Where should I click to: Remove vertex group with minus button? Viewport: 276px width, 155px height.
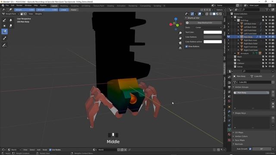273,96
